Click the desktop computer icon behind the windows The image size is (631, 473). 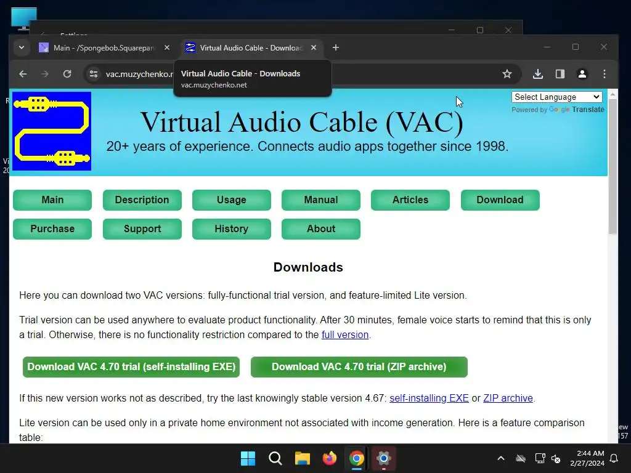point(24,19)
